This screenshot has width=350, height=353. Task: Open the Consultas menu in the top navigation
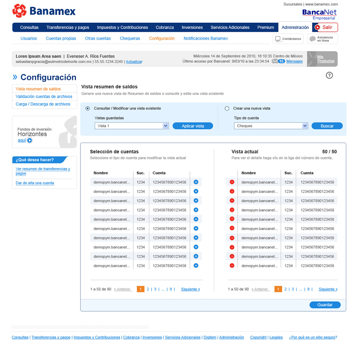click(29, 28)
